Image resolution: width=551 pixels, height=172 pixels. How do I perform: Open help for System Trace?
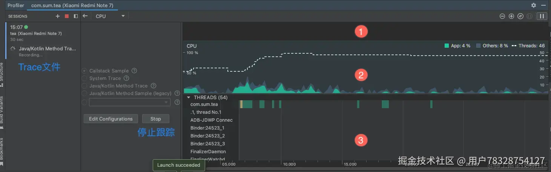click(x=126, y=78)
